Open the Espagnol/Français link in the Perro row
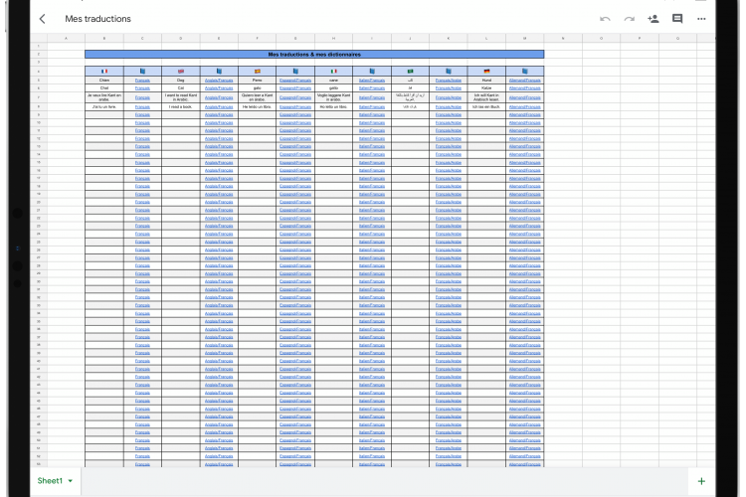 pos(295,81)
